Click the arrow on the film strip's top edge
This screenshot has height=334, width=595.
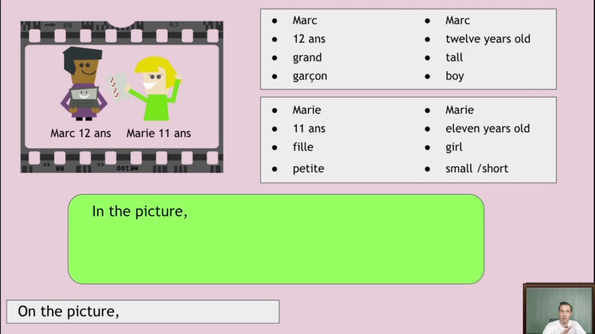[x=50, y=24]
